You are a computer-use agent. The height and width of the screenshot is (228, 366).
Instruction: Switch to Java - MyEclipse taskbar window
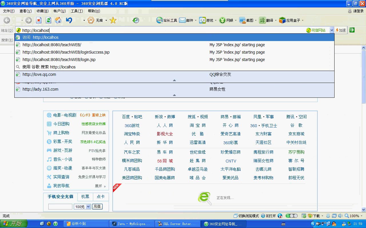pyautogui.click(x=132, y=224)
